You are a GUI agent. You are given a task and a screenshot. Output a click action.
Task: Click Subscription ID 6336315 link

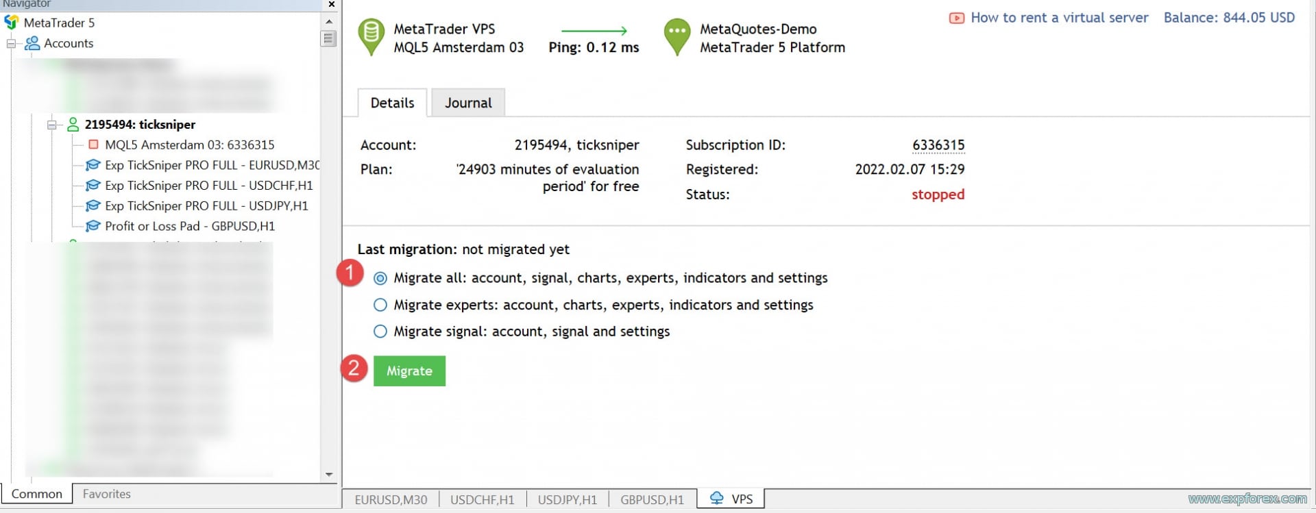938,145
